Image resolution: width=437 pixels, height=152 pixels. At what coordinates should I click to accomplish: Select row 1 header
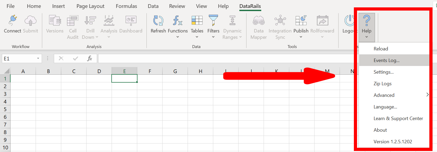tap(5, 79)
